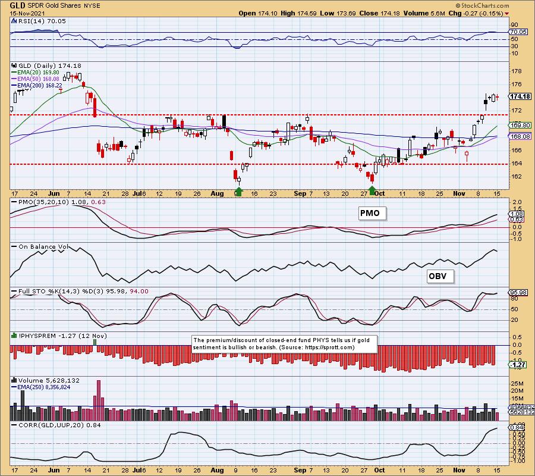The image size is (535, 476).
Task: Click the SPDR Gold Shares NYSE title text
Action: (64, 6)
